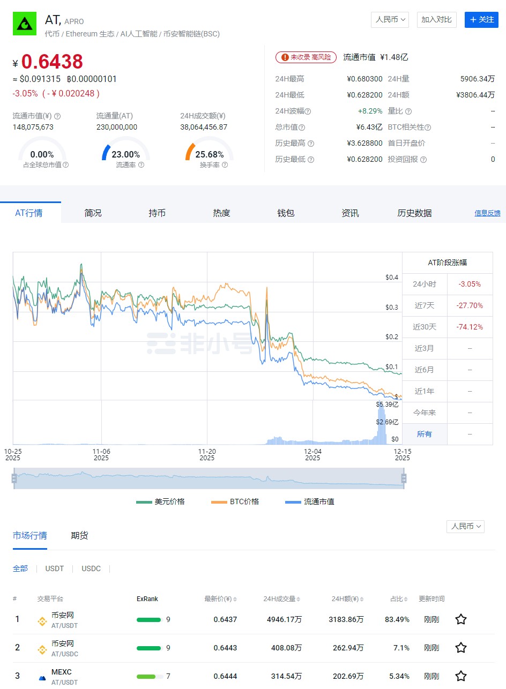
Task: Toggle the BTC价格 legend line
Action: (x=236, y=501)
